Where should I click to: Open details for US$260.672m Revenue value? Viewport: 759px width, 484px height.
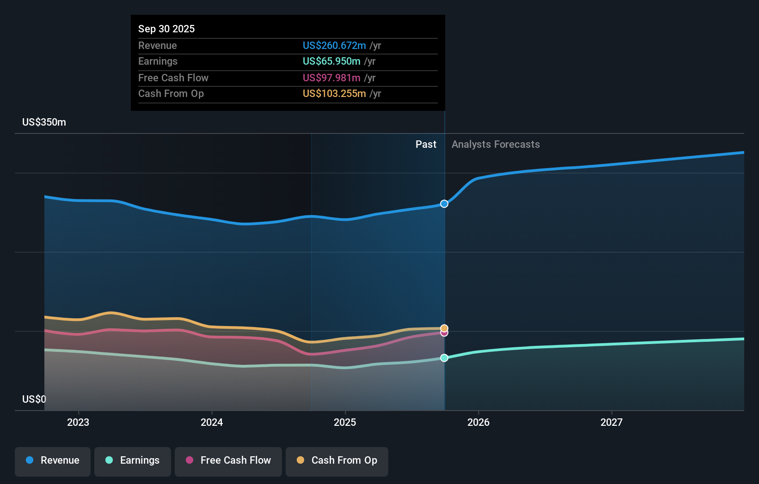334,46
